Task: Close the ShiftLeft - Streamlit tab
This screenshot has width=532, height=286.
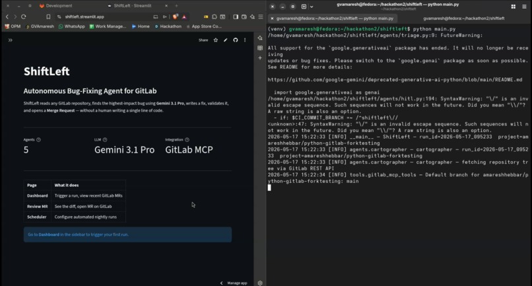Action: (x=166, y=6)
